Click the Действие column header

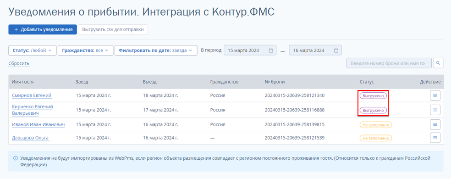[430, 82]
